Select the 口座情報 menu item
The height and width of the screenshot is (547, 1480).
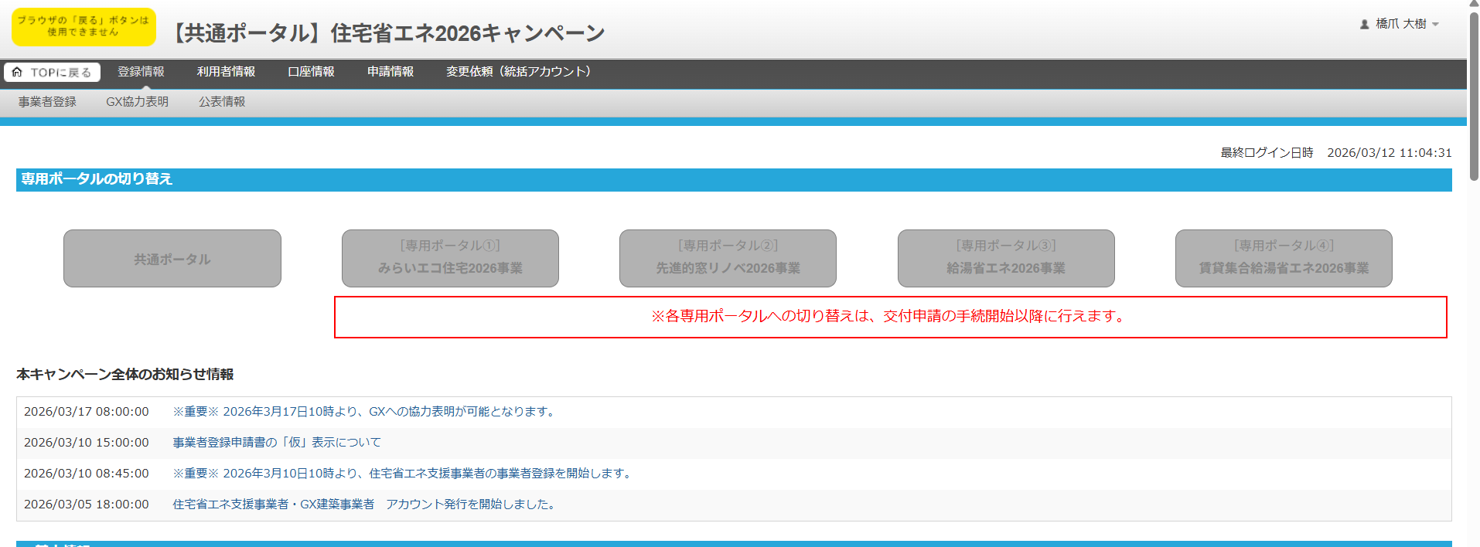tap(311, 72)
